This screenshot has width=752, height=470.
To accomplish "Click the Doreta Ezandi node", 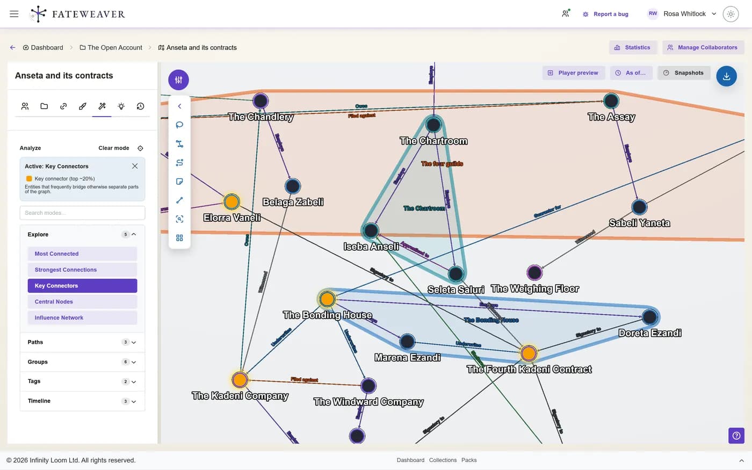I will [x=650, y=317].
